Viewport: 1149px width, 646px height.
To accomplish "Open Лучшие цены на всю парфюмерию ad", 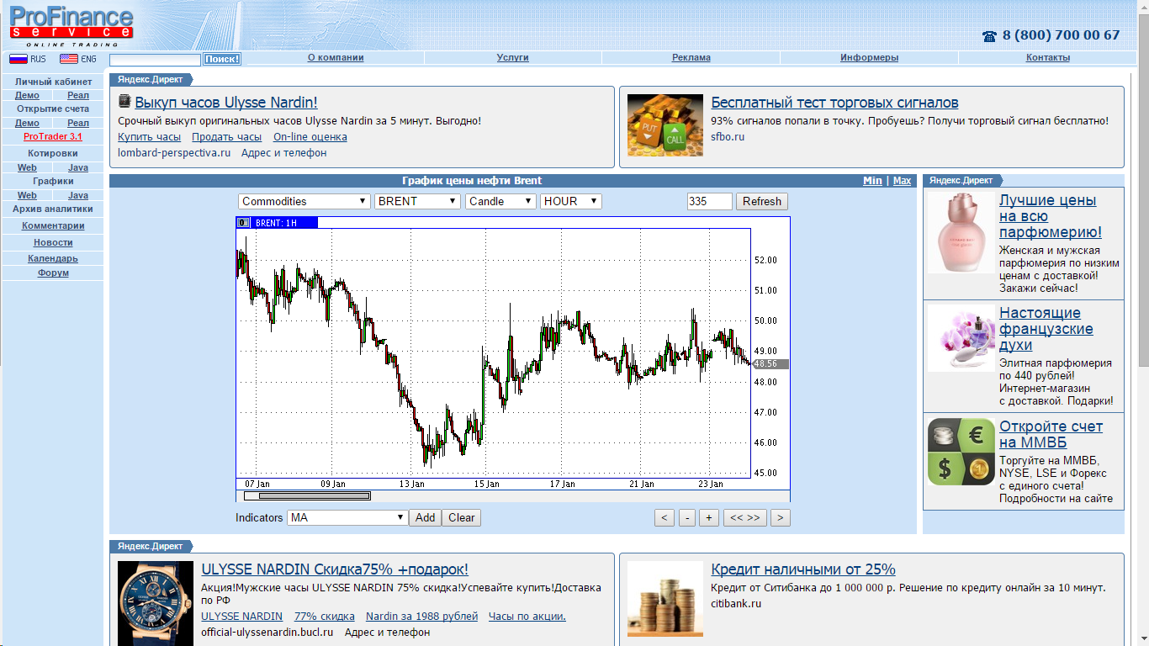I will click(x=1051, y=216).
